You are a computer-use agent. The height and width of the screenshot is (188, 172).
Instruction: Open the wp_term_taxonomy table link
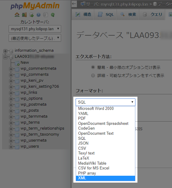click(40, 134)
